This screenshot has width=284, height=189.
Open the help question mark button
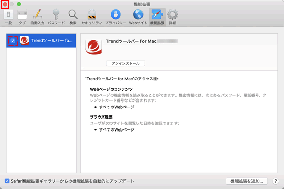pyautogui.click(x=276, y=181)
